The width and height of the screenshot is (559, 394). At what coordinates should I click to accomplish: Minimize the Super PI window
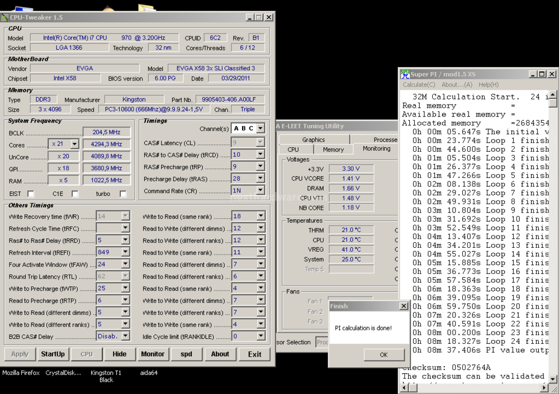coord(533,74)
